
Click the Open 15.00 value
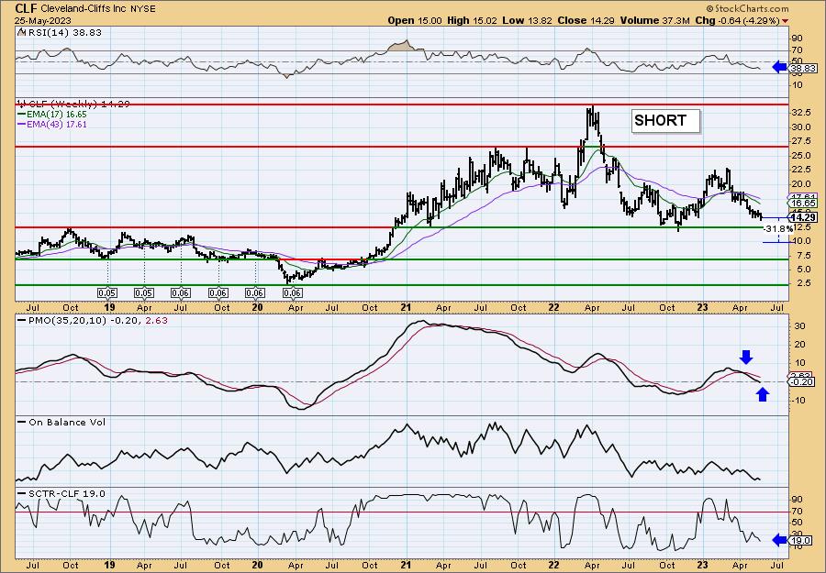tap(415, 20)
